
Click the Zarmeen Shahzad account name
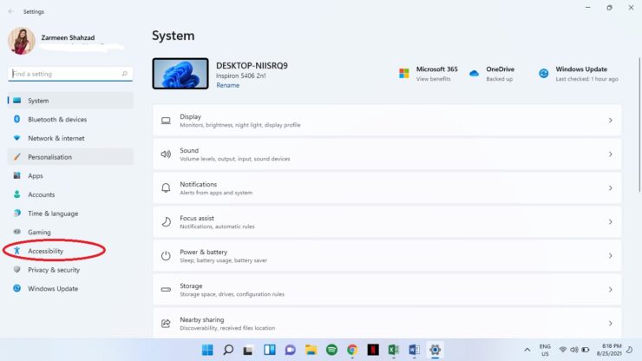tap(68, 37)
